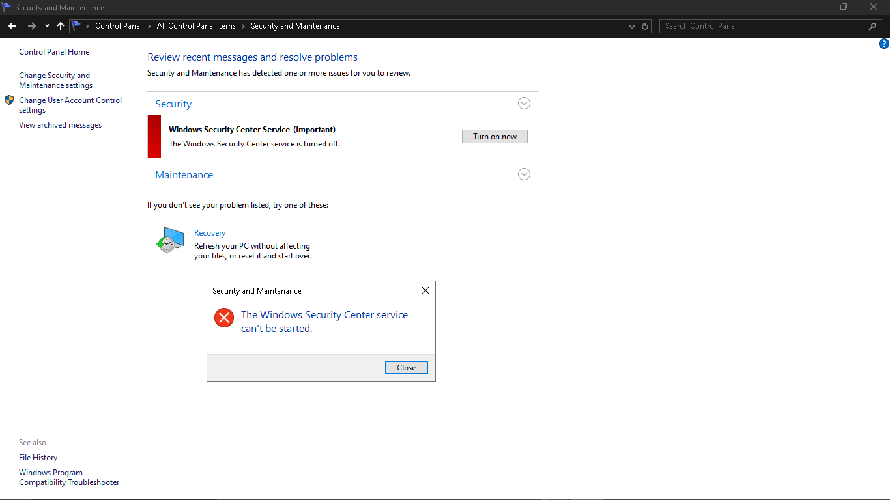Close the error dialog with Close button
The image size is (890, 500).
coord(406,368)
